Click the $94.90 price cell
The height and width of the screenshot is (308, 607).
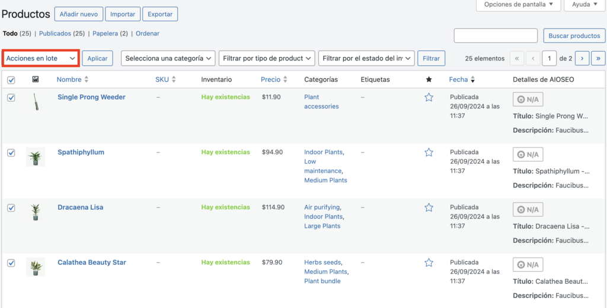point(272,152)
